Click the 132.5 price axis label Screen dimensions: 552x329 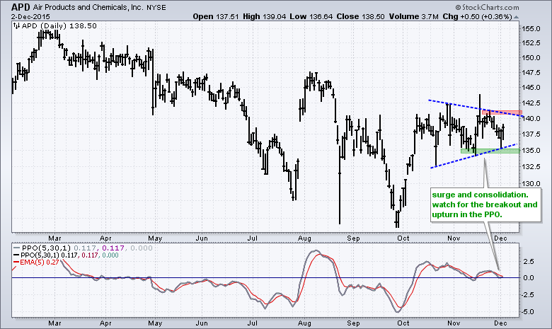click(531, 166)
